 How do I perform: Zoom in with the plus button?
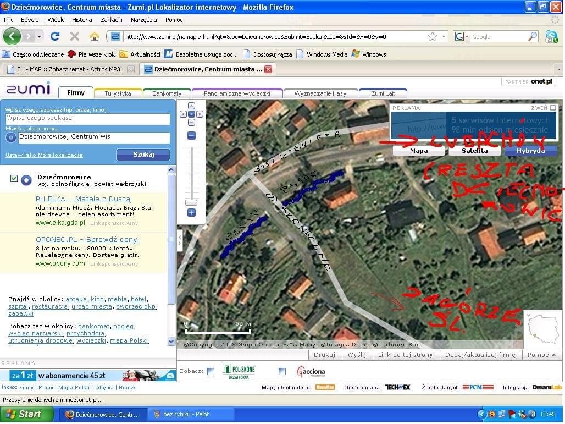coord(191,213)
